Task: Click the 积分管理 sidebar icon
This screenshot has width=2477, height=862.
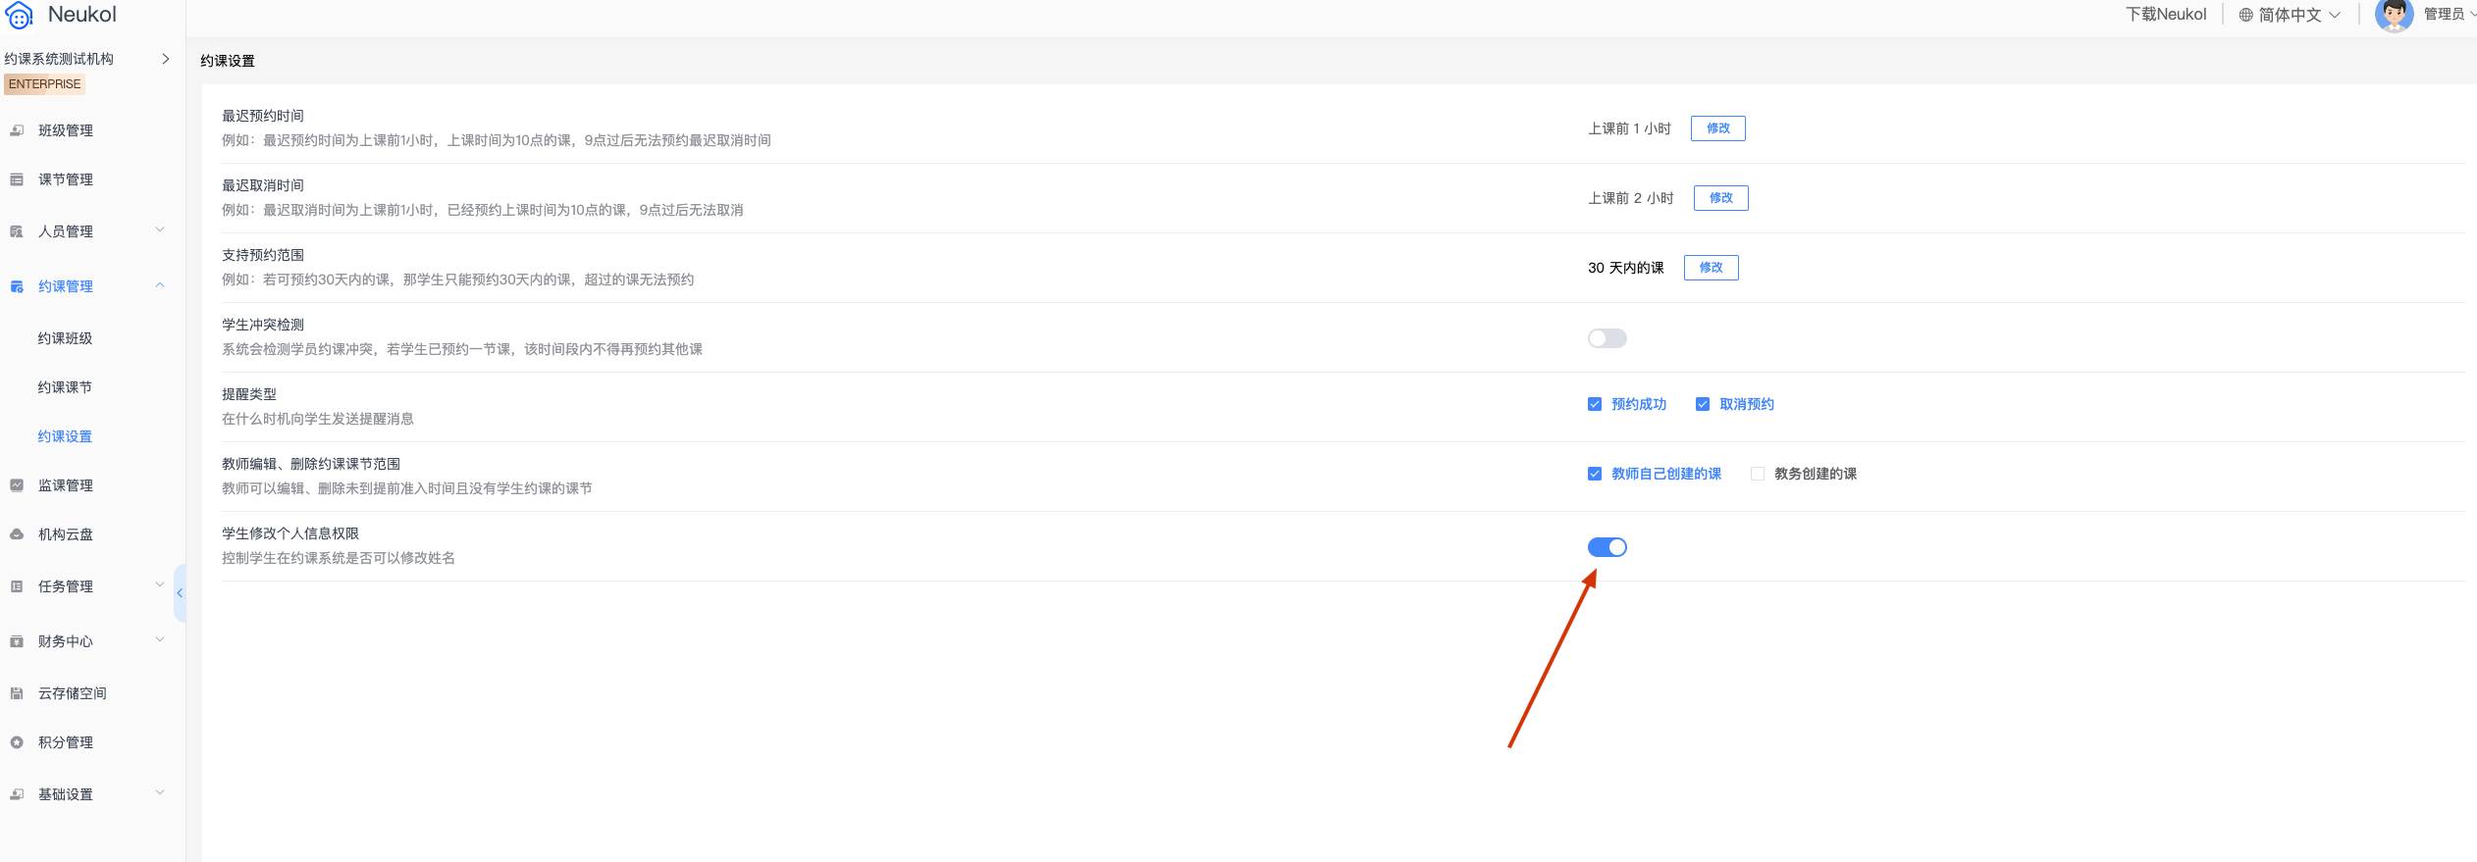Action: pos(17,742)
